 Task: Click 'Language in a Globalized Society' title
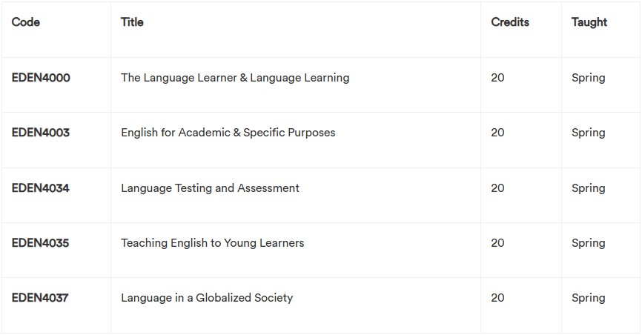(207, 298)
